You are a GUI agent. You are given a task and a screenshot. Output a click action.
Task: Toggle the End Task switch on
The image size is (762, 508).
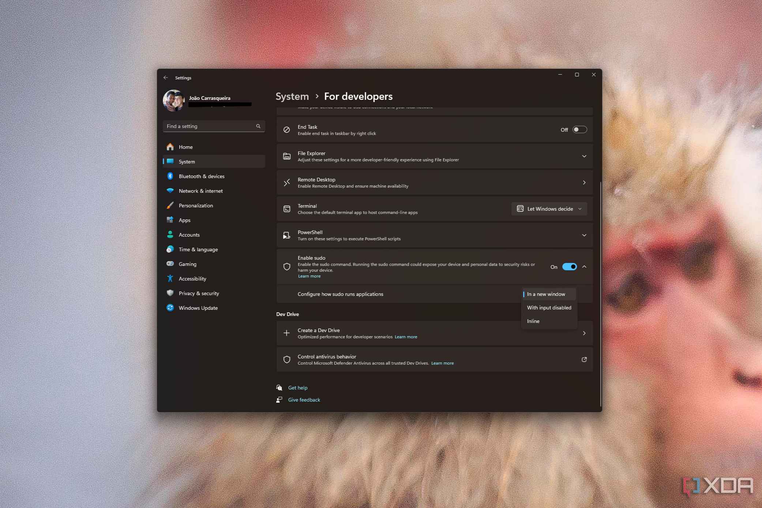click(580, 129)
